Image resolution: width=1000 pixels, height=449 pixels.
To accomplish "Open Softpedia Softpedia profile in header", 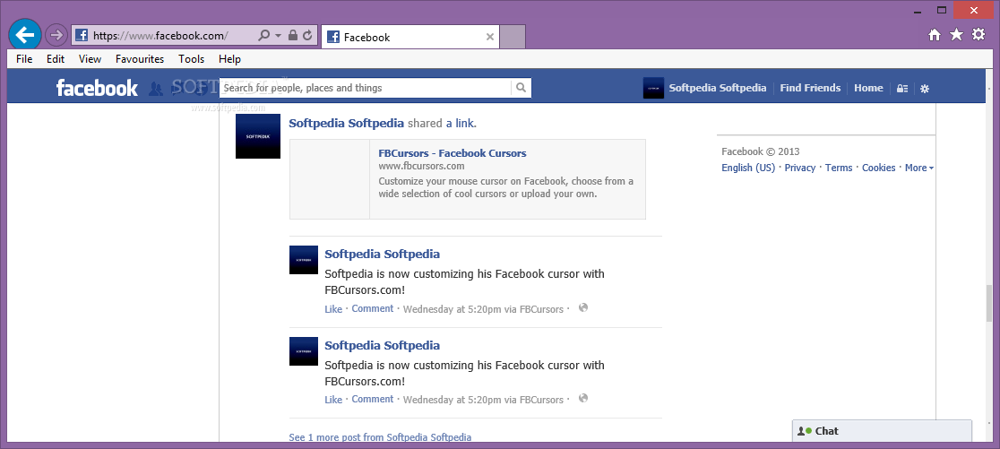I will (718, 88).
